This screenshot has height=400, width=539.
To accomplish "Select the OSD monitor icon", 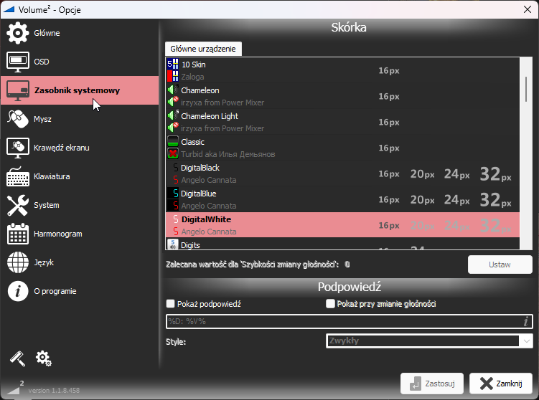I will tap(17, 62).
